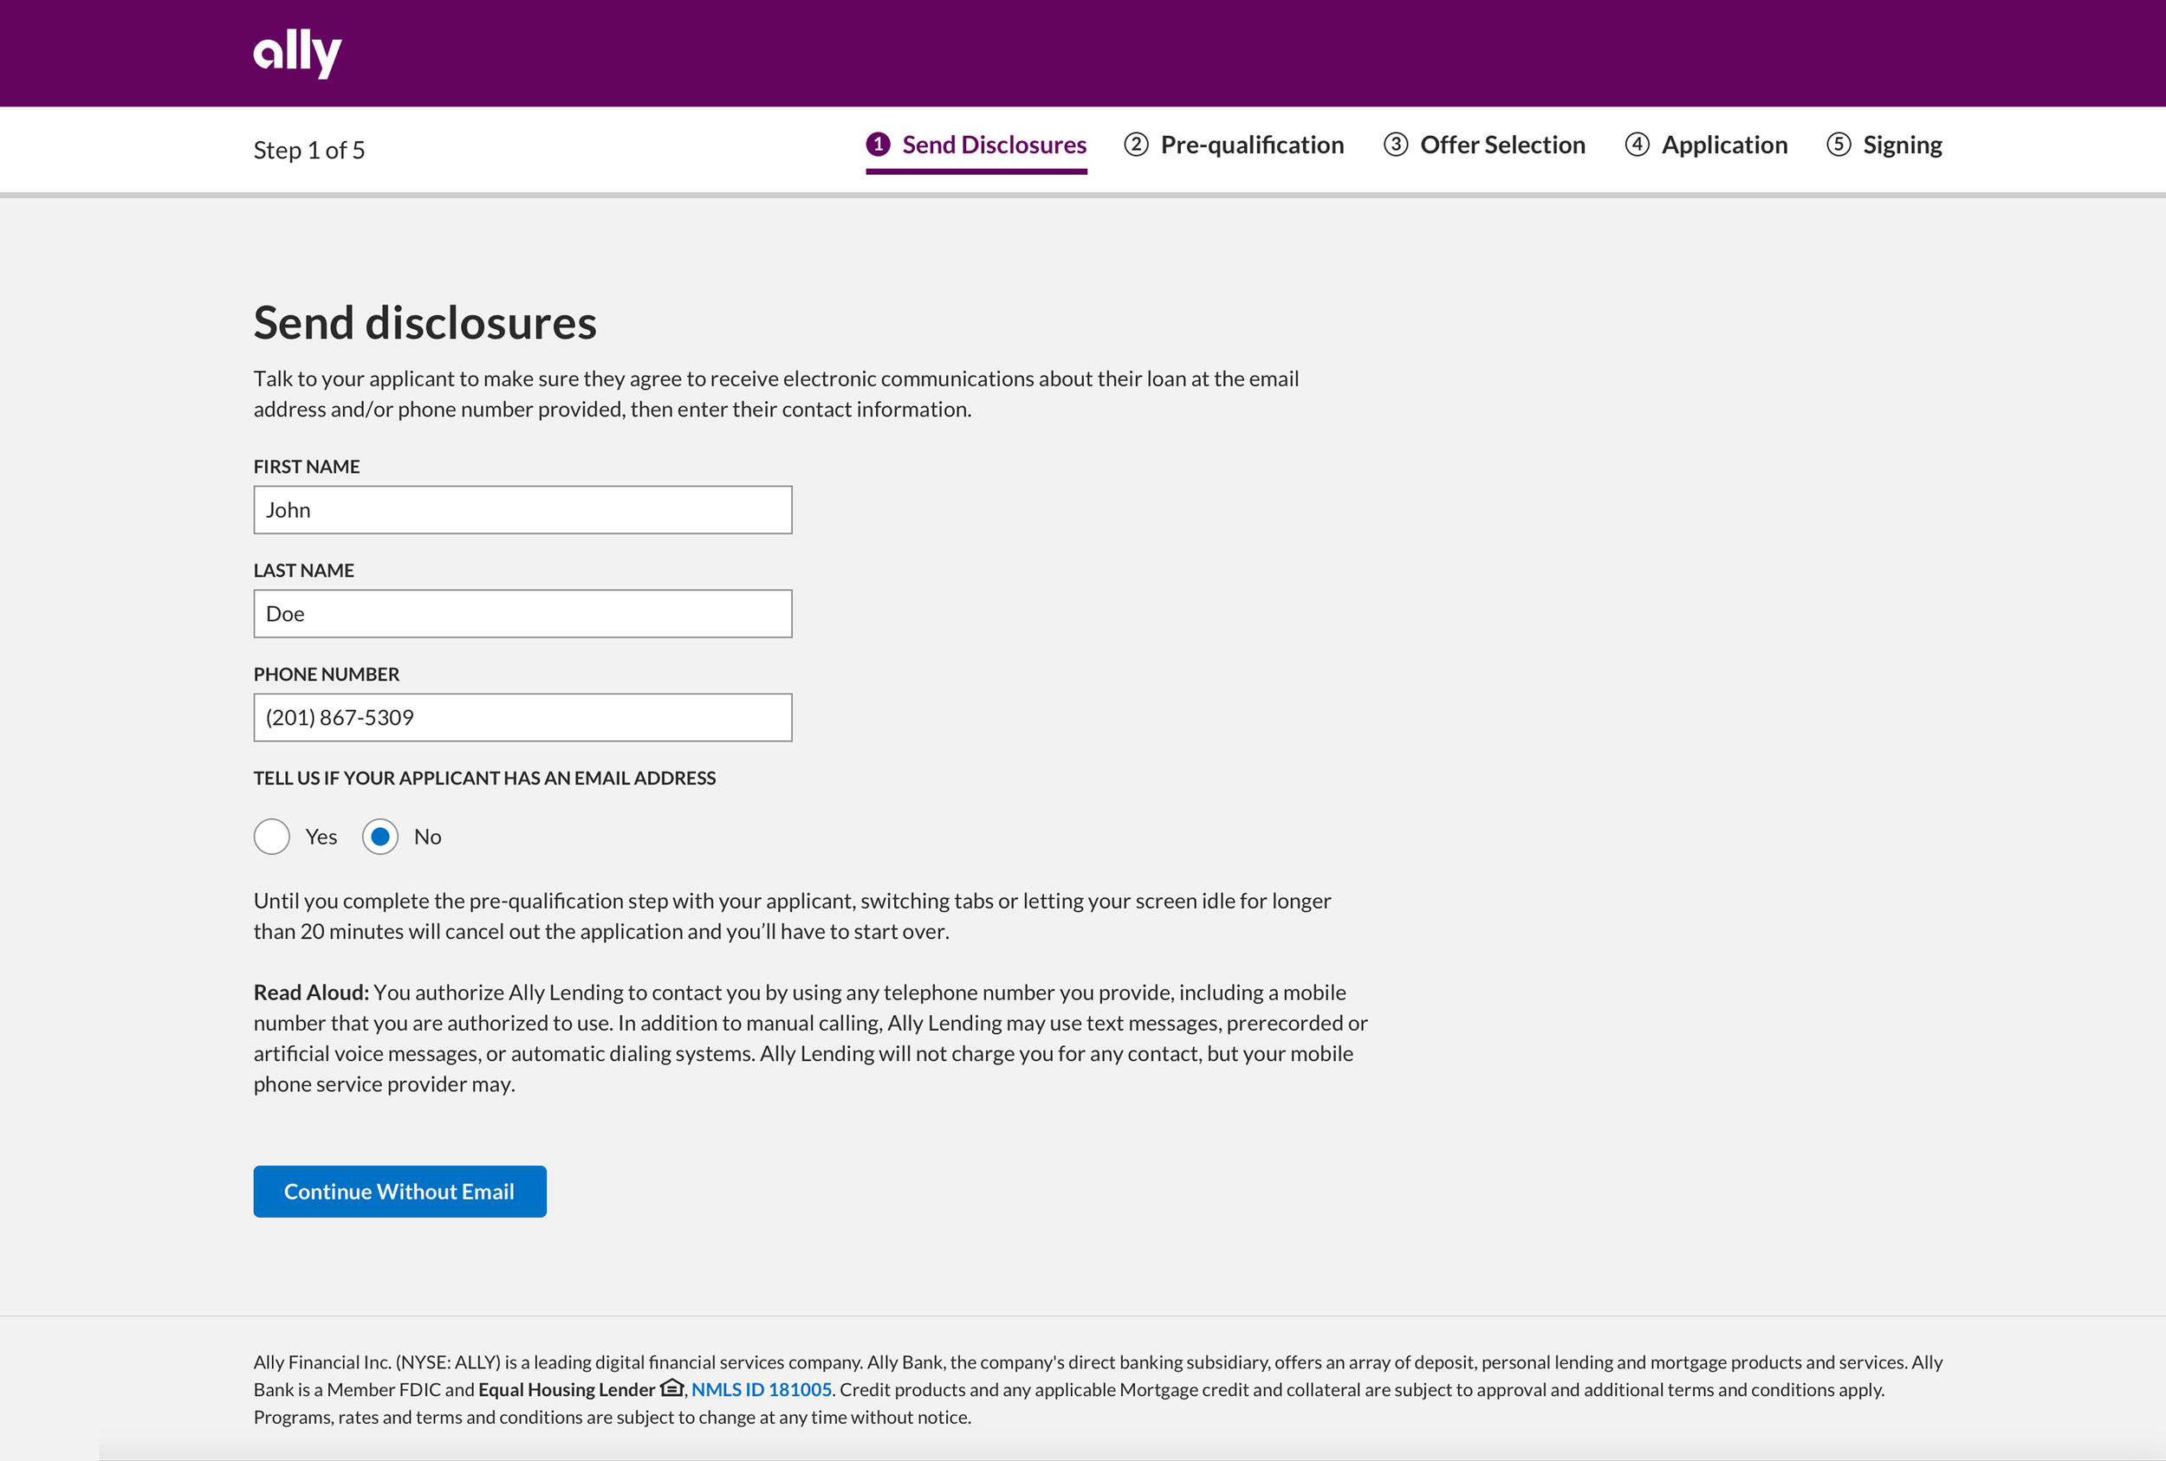Image resolution: width=2166 pixels, height=1461 pixels.
Task: Click the Ally logo in header
Action: point(297,53)
